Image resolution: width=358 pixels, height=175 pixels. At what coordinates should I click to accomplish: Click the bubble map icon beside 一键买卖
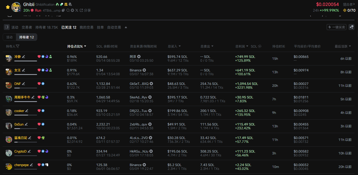(351, 27)
